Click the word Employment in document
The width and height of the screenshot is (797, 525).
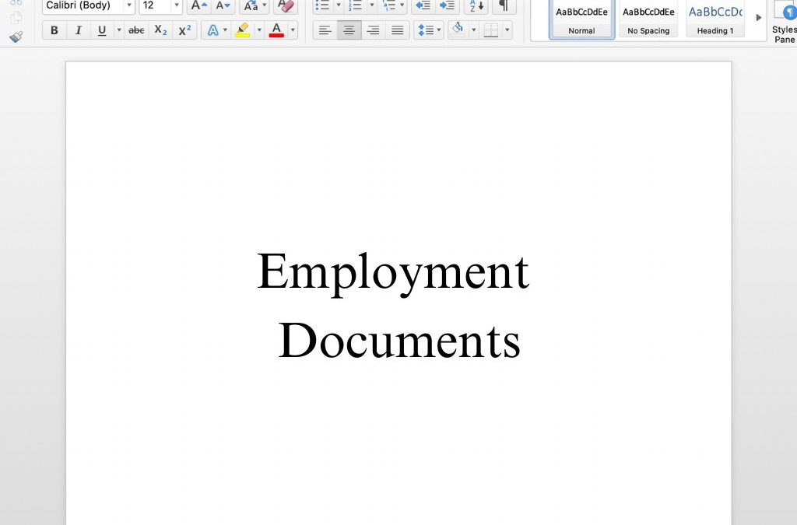(393, 274)
